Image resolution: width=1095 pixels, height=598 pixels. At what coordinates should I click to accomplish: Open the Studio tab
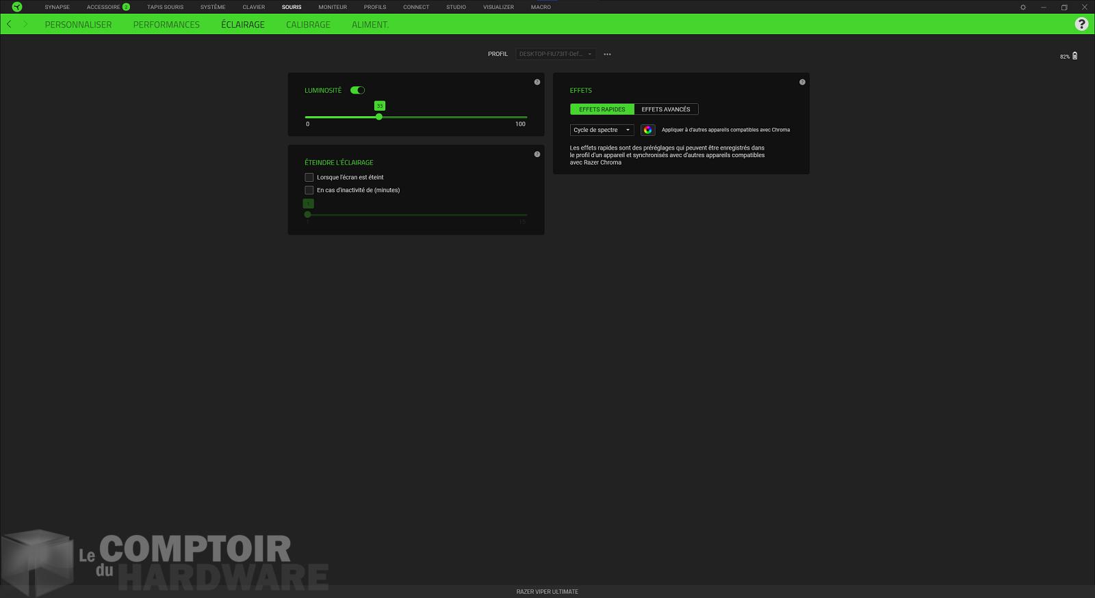click(x=456, y=7)
